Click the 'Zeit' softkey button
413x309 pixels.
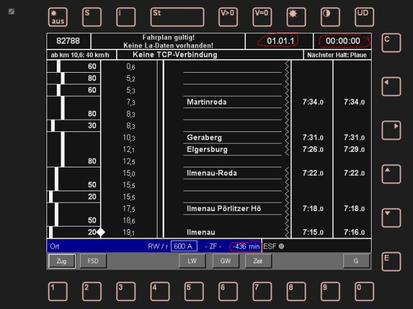pos(258,261)
